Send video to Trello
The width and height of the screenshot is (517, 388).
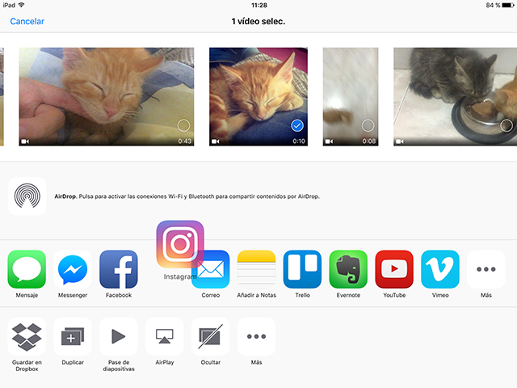click(x=302, y=269)
